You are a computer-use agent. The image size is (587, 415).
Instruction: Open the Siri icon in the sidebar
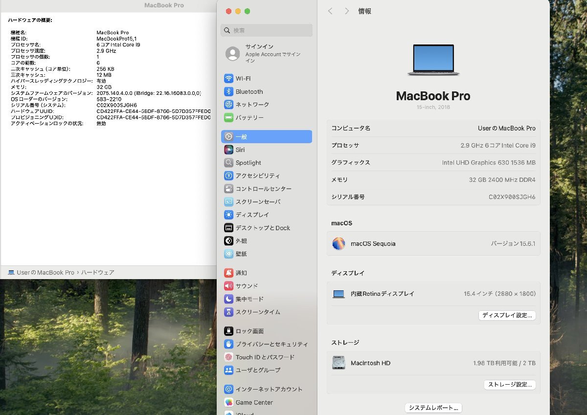tap(228, 150)
